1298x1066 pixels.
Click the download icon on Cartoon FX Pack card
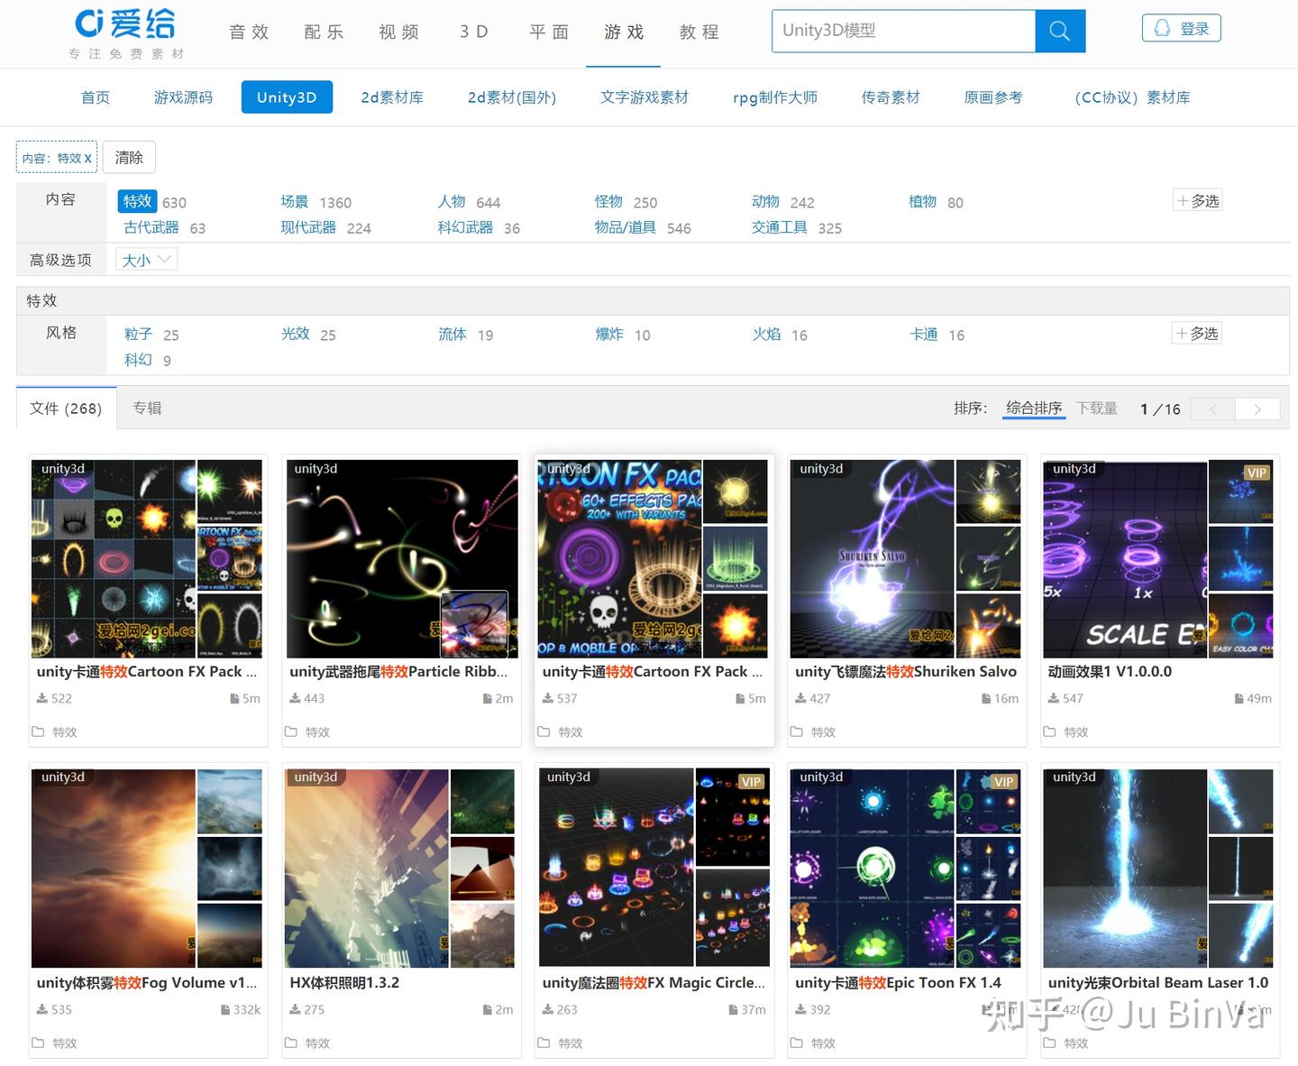click(x=41, y=697)
